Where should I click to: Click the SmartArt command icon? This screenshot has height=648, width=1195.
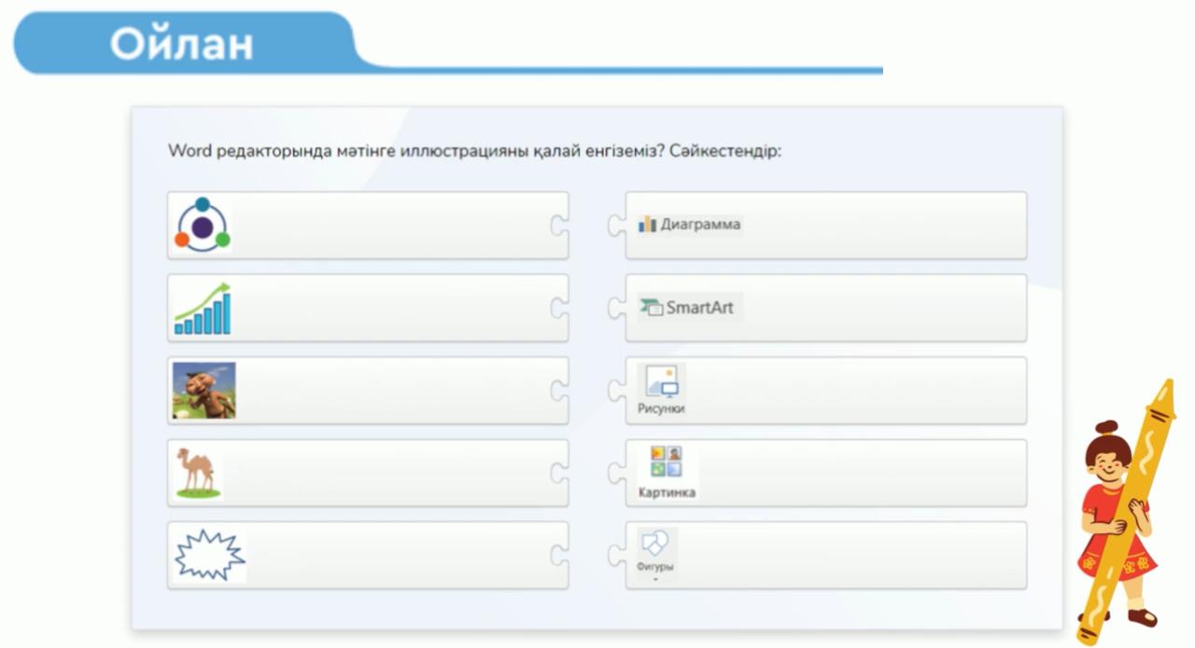(x=651, y=308)
